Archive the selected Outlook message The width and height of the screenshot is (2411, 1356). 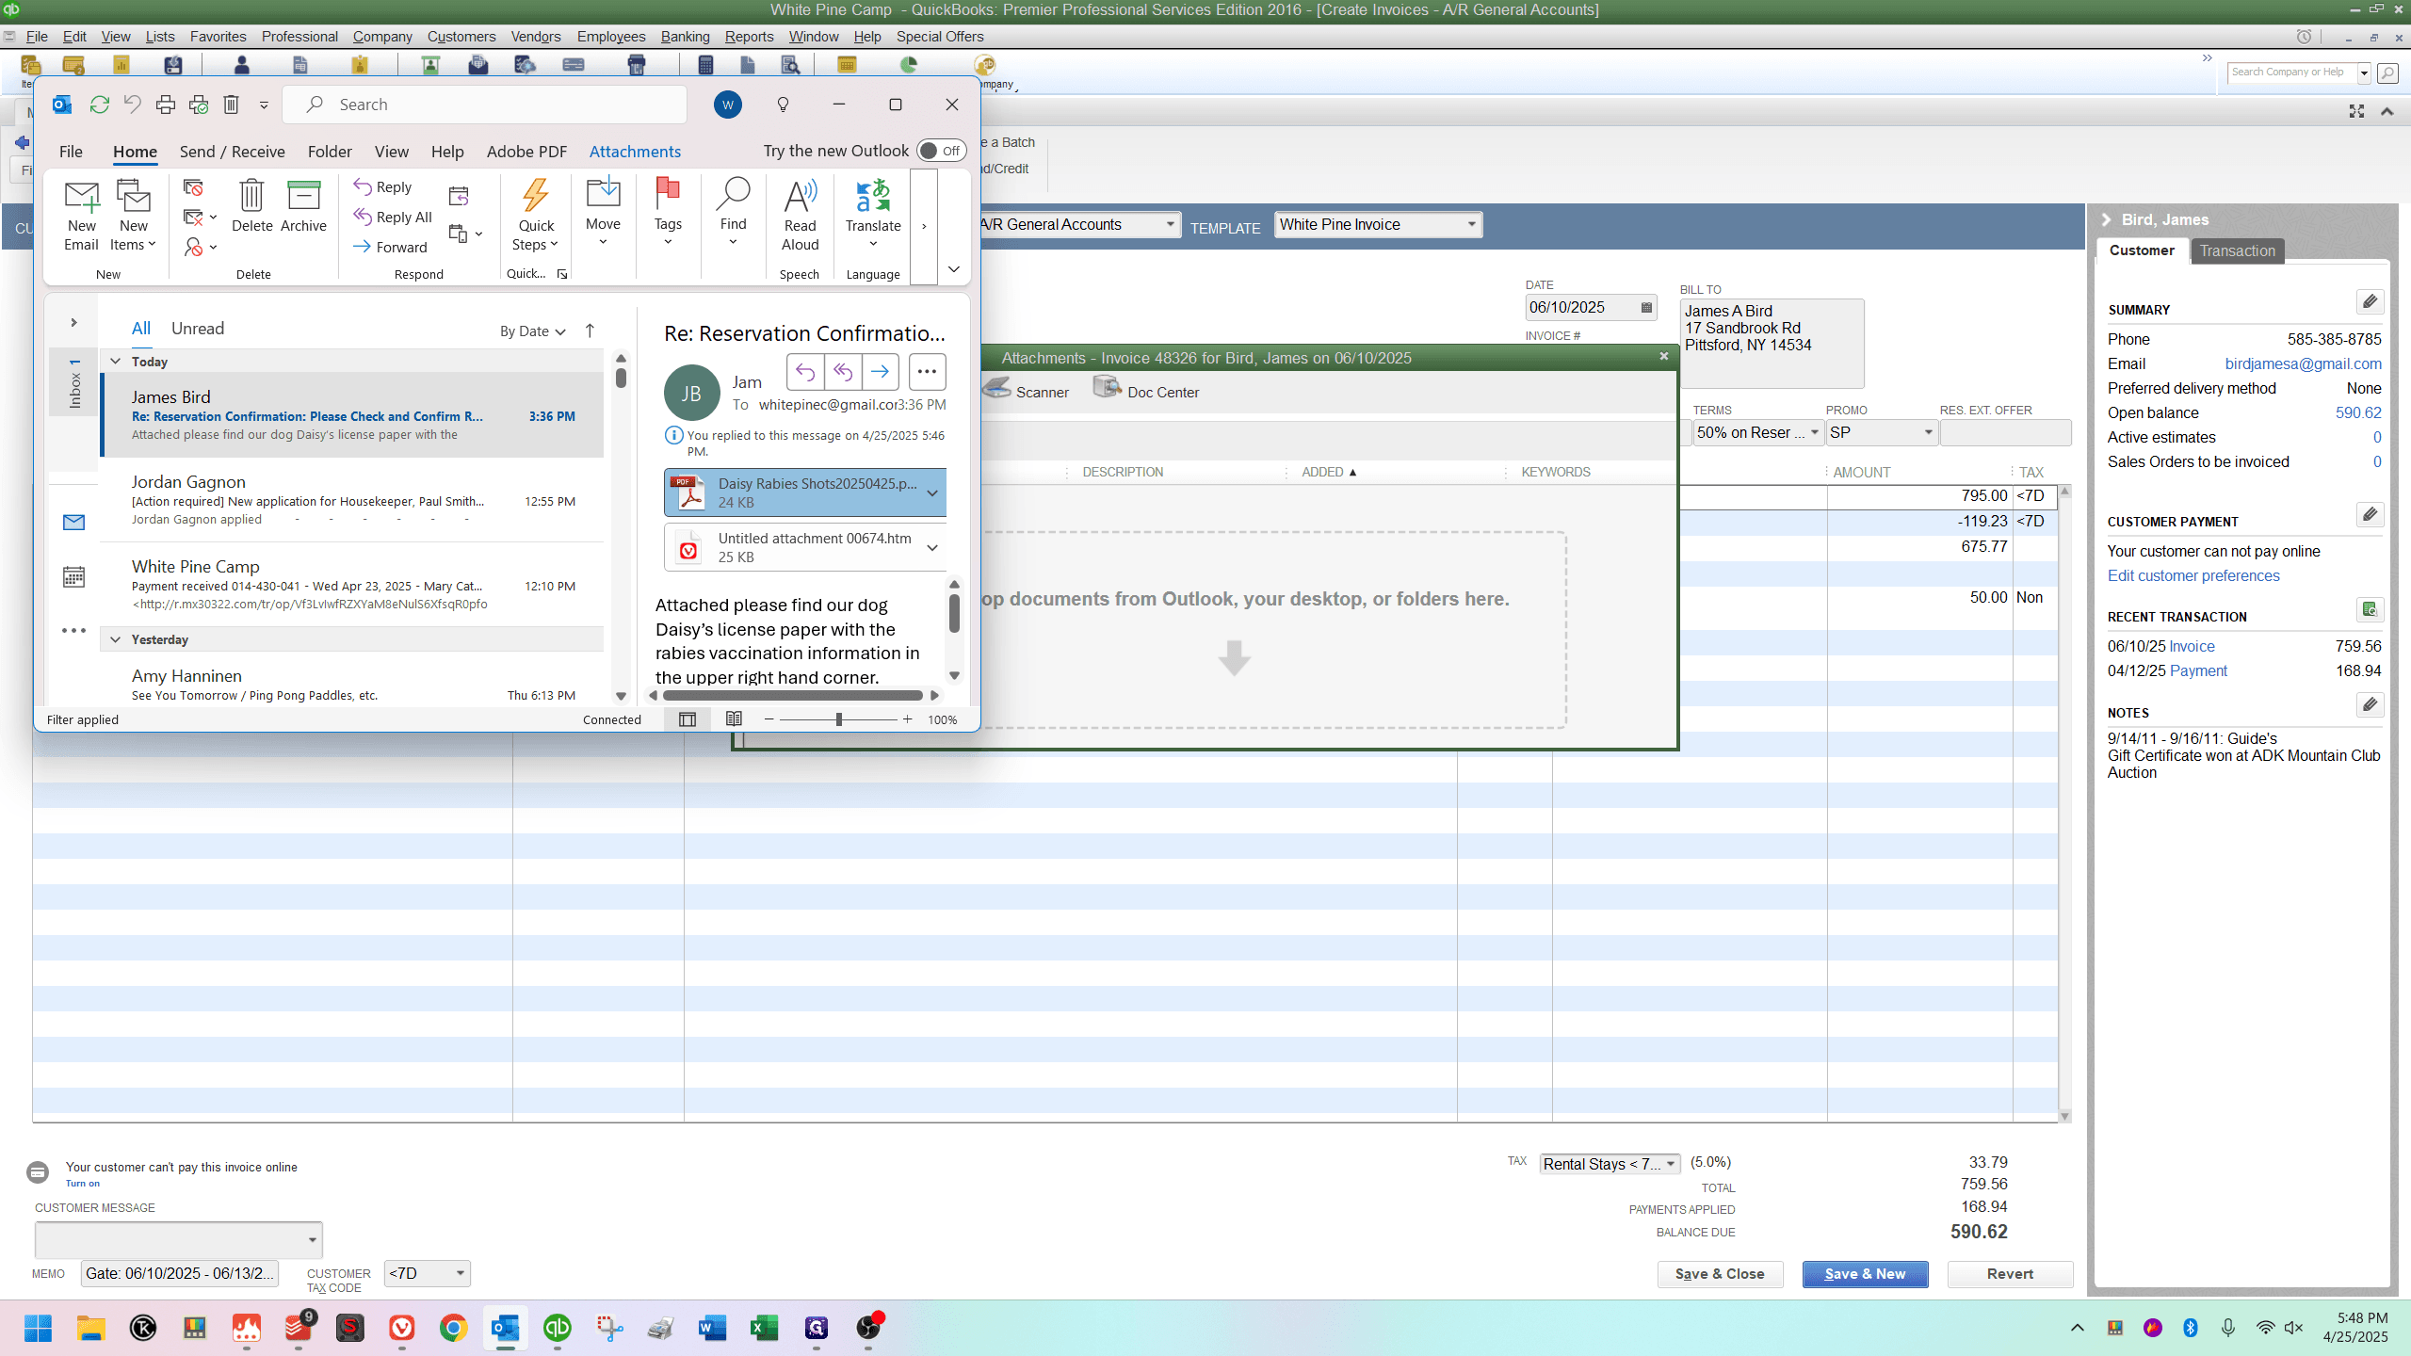303,207
